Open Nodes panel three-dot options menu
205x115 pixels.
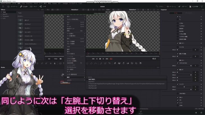point(158,67)
